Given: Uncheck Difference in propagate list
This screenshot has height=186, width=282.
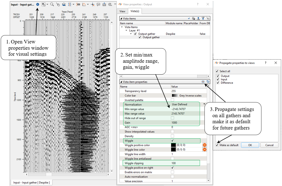Looking at the screenshot, I should click(218, 83).
